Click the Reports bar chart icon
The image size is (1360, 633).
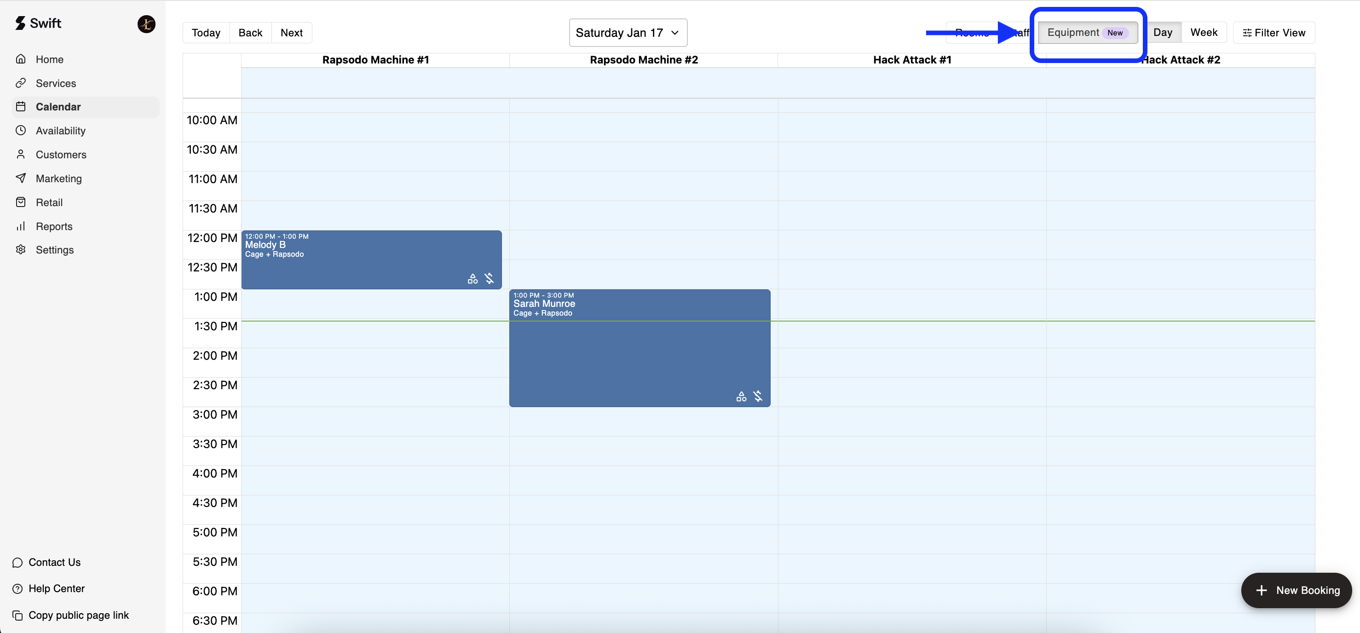[x=21, y=226]
